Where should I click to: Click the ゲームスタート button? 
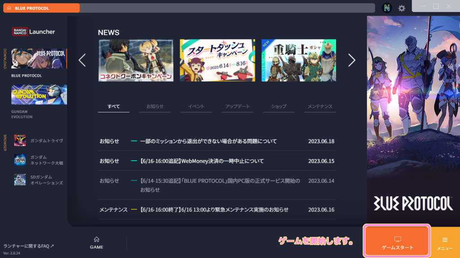[397, 241]
